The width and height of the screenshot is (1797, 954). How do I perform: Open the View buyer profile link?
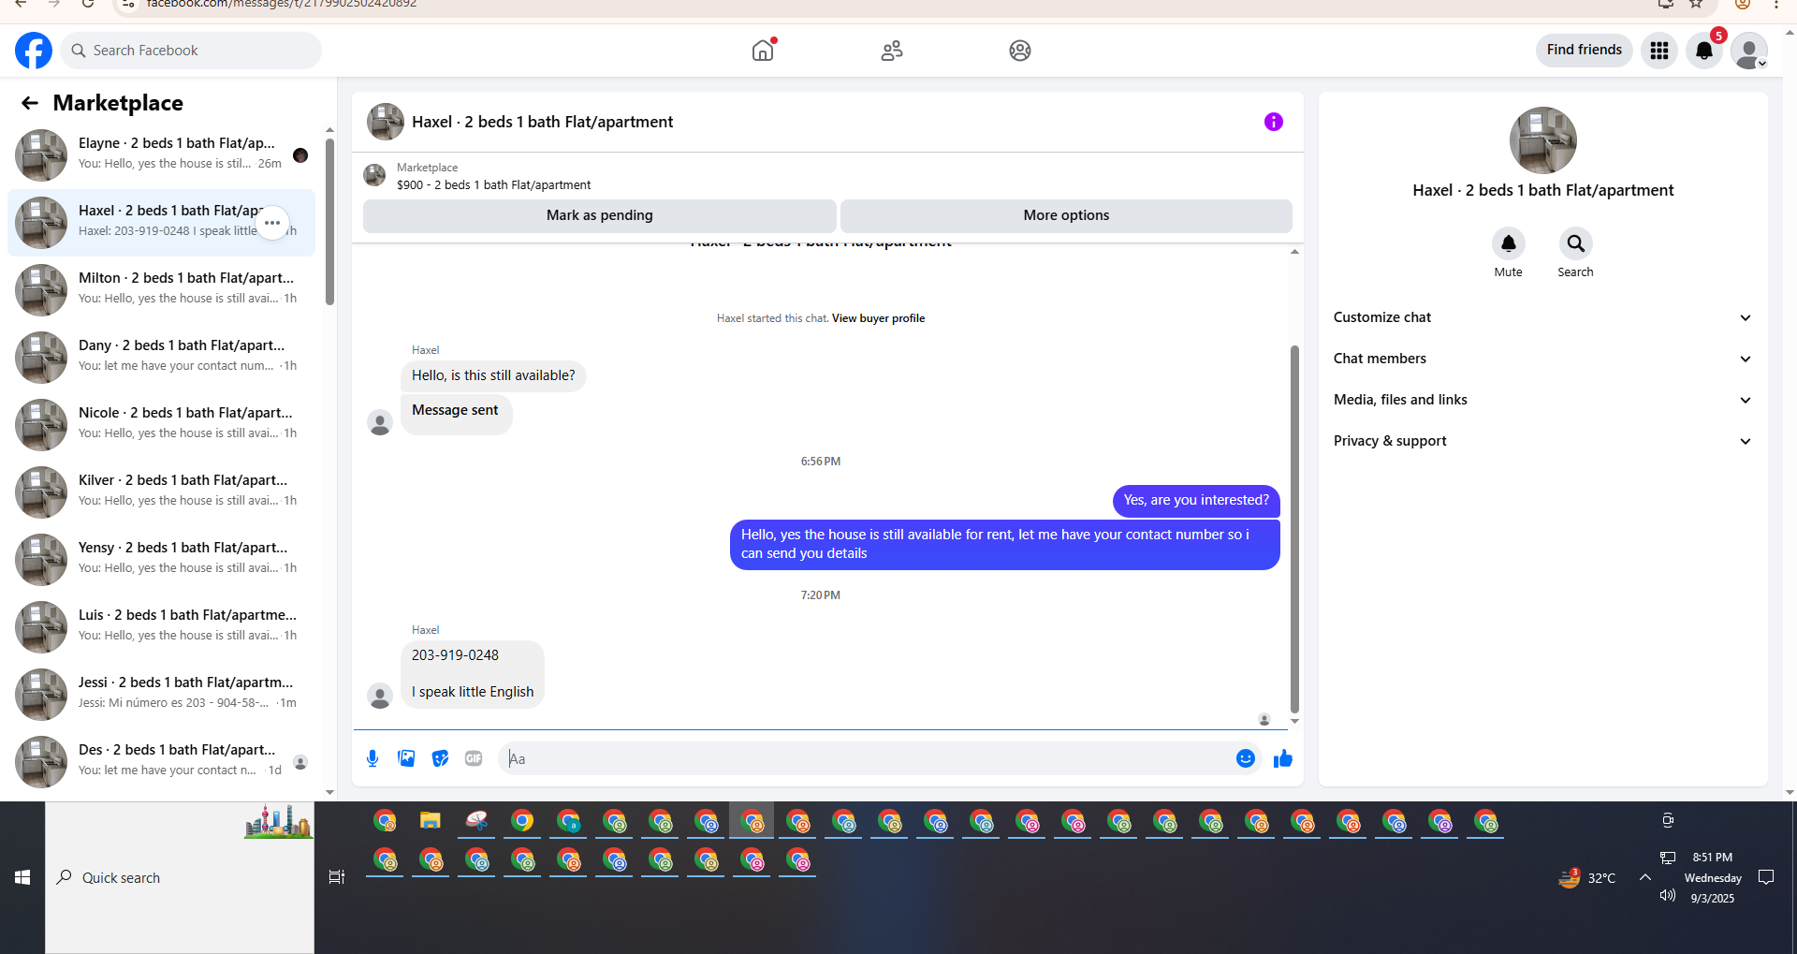(x=878, y=318)
